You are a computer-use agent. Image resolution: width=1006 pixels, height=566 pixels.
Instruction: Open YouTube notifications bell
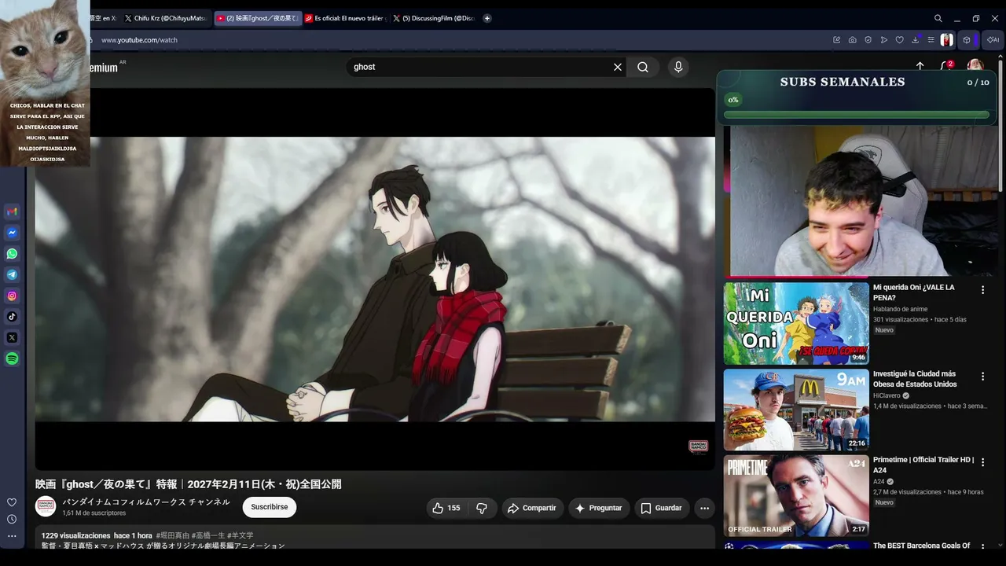(946, 66)
